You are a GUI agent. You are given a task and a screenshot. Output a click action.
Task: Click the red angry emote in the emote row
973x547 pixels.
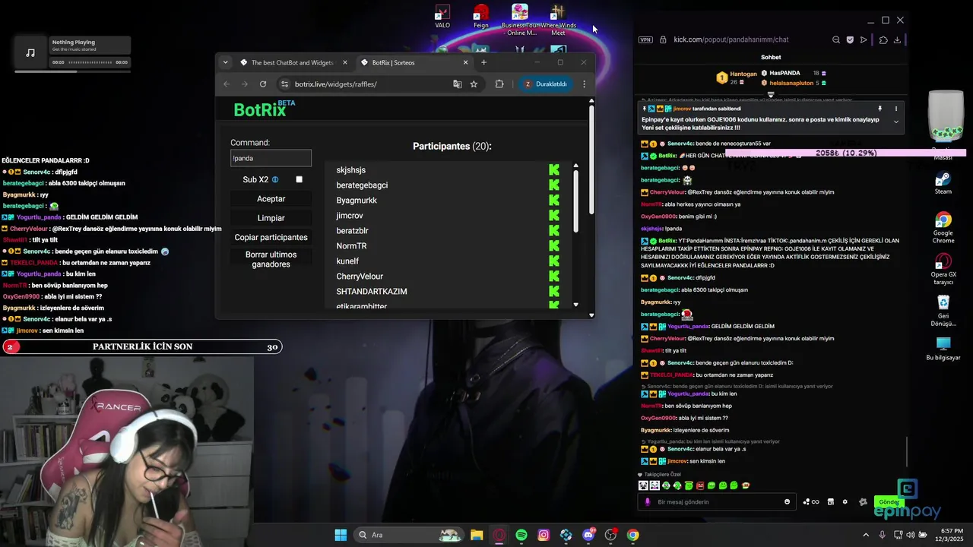coord(700,485)
